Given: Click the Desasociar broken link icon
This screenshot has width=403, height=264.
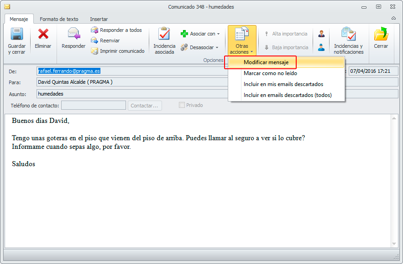Looking at the screenshot, I should click(184, 47).
